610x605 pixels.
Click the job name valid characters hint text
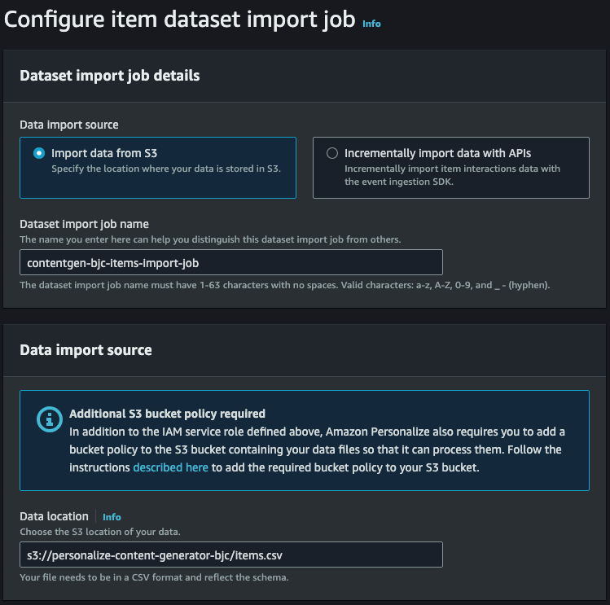(x=285, y=285)
